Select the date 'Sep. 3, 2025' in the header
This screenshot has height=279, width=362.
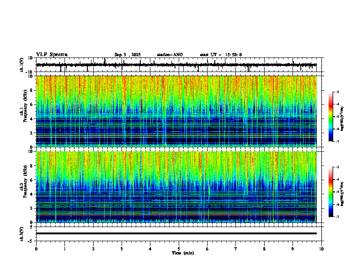click(x=128, y=55)
